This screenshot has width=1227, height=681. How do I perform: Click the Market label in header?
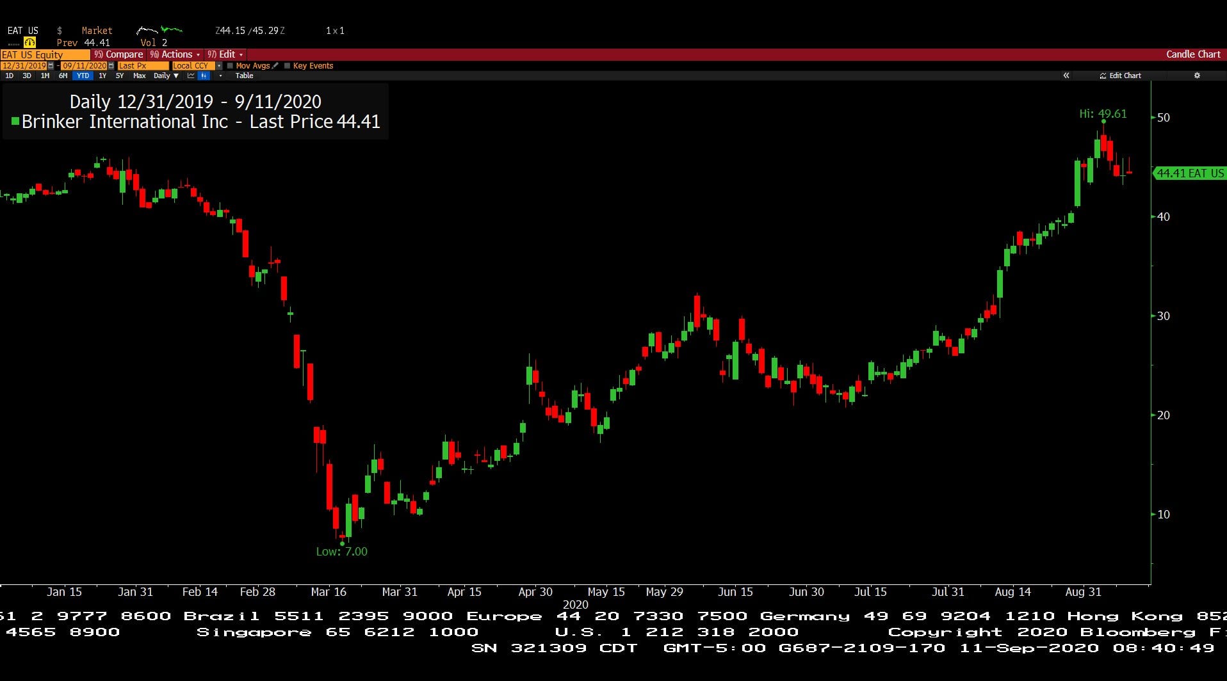pyautogui.click(x=97, y=30)
